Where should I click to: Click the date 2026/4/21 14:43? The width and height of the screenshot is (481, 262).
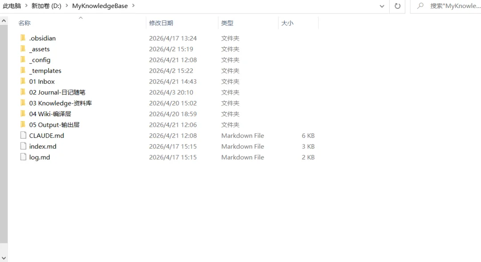coord(173,81)
